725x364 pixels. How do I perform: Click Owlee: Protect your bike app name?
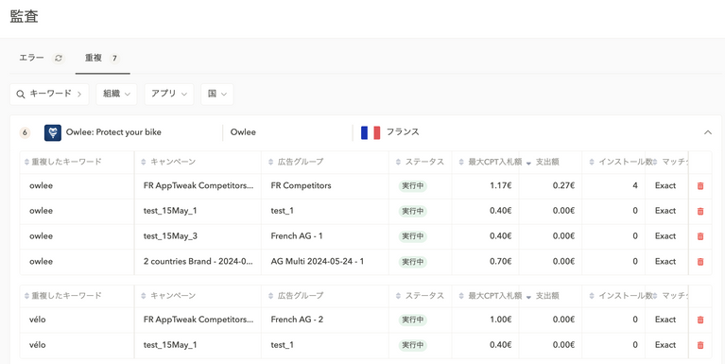113,132
